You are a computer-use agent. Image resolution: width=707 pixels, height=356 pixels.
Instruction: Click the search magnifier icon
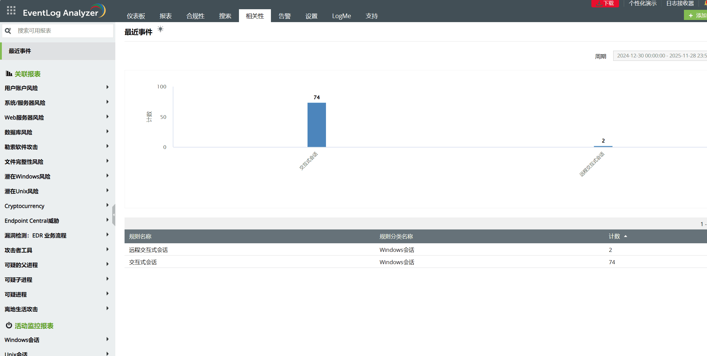(x=8, y=31)
